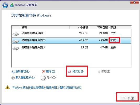Select the row 磁碟機 0 磁碟分割 3
140x105 pixels.
click(x=72, y=47)
